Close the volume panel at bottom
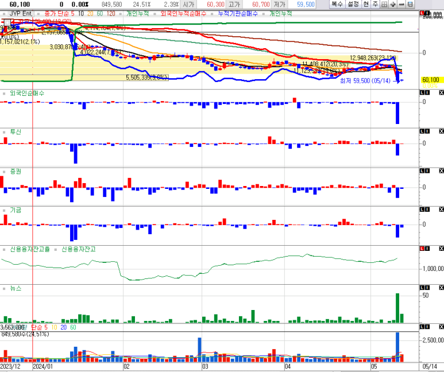The width and height of the screenshot is (444, 372). (441, 327)
